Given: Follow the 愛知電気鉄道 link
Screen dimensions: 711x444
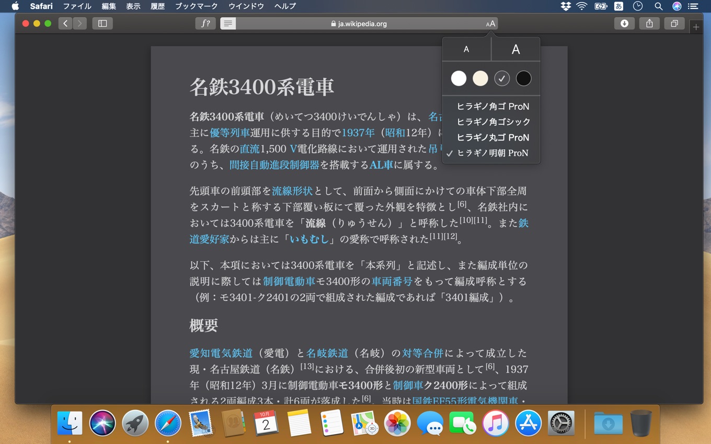Looking at the screenshot, I should point(221,353).
